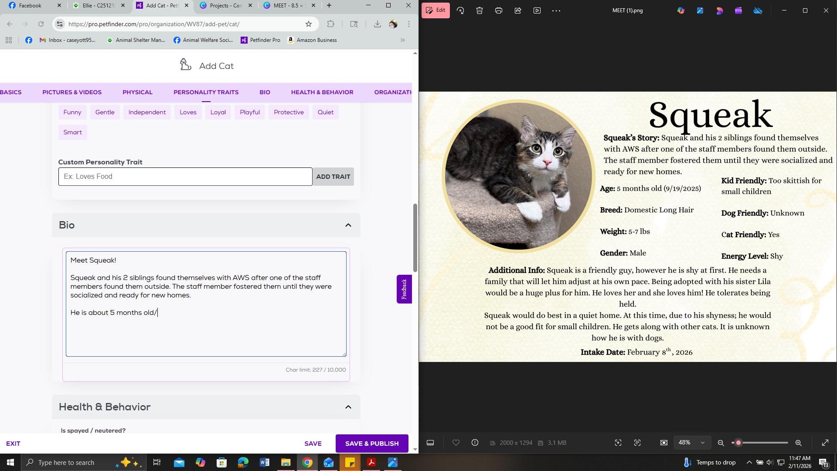The width and height of the screenshot is (837, 471).
Task: Collapse the Bio section
Action: point(348,225)
